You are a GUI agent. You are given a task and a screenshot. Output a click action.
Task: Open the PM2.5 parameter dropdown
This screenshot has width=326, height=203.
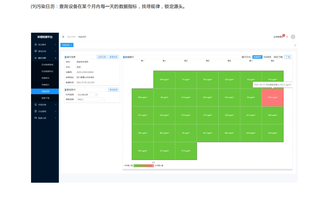[x=90, y=99]
